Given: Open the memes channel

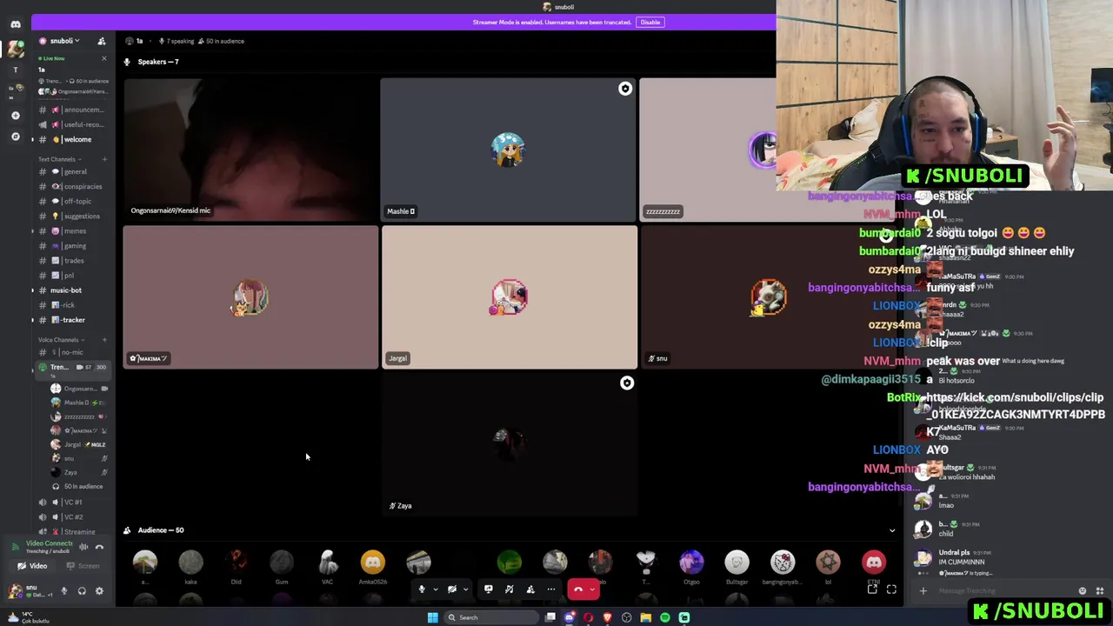Looking at the screenshot, I should tap(73, 230).
